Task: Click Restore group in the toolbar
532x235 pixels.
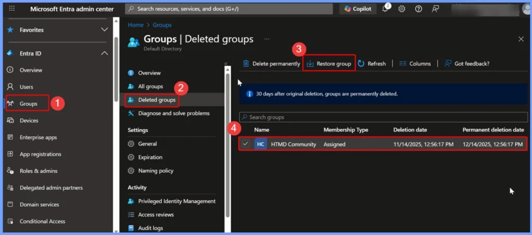Action: click(329, 64)
